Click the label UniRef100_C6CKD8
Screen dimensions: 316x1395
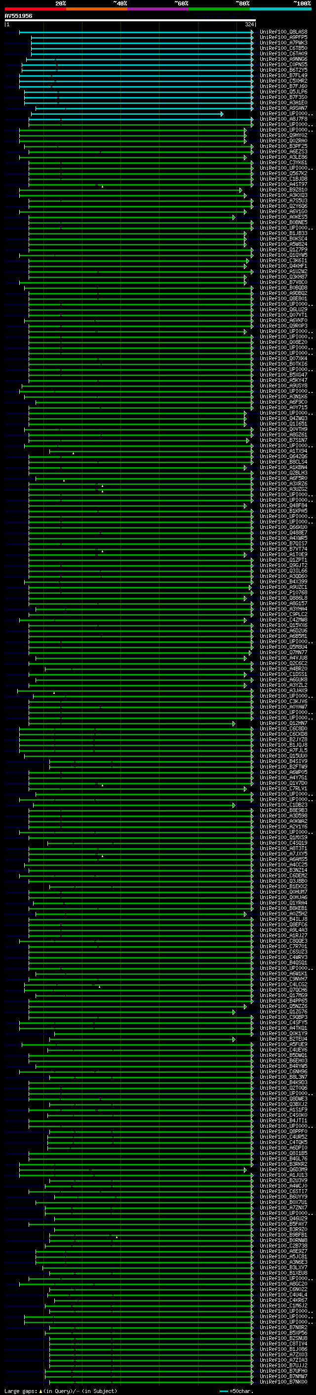pos(283,734)
